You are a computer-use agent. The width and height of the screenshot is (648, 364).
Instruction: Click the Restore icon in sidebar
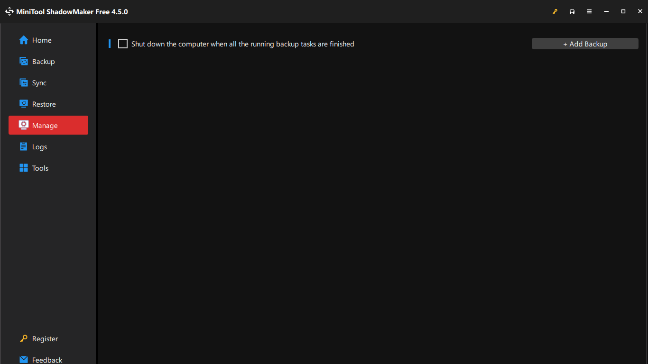coord(23,104)
